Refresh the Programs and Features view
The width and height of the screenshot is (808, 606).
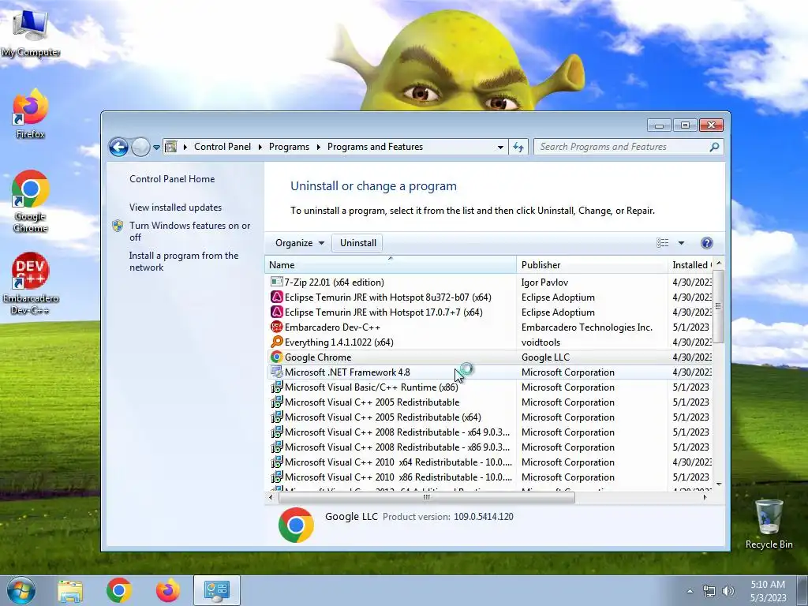518,148
